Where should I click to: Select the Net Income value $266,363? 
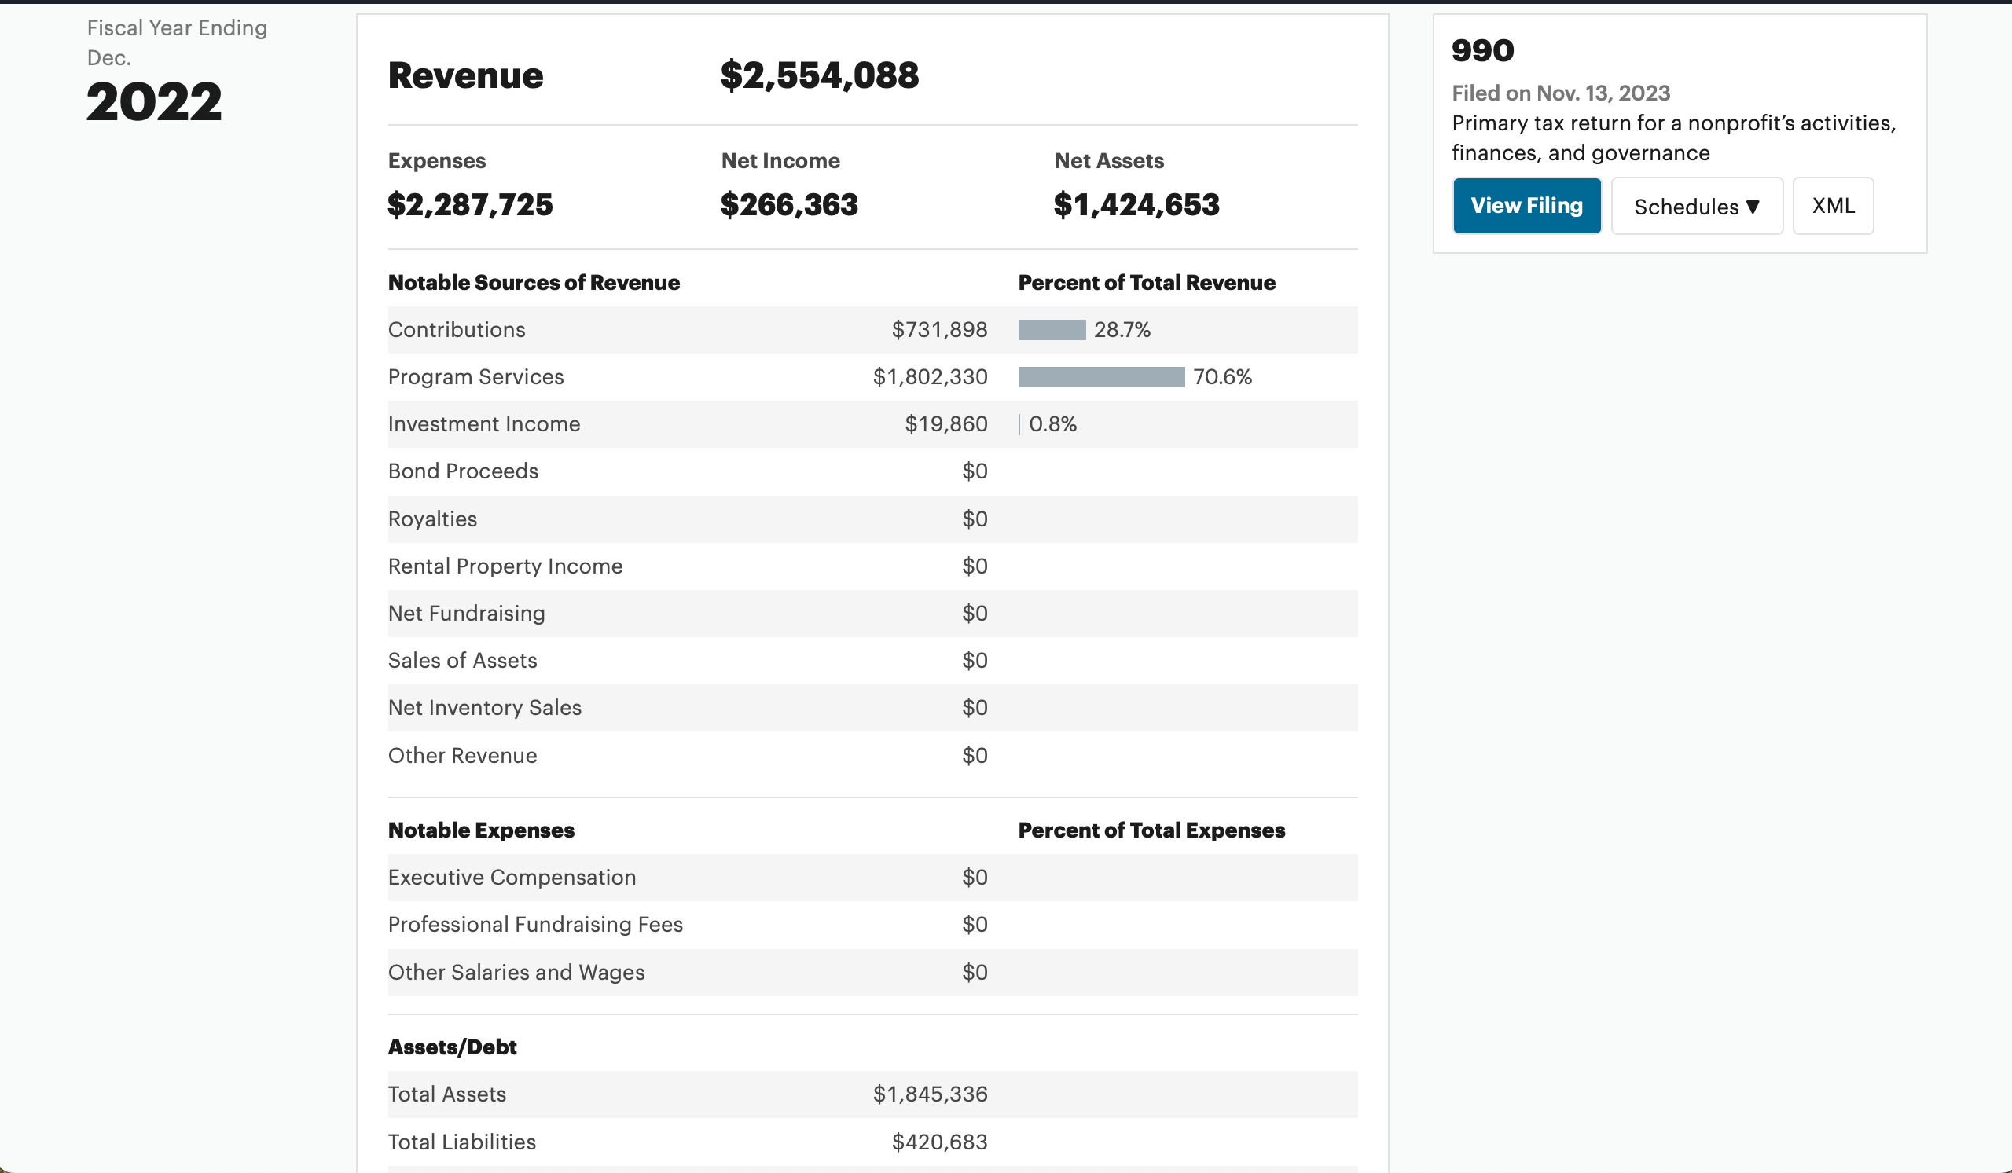[x=789, y=205]
